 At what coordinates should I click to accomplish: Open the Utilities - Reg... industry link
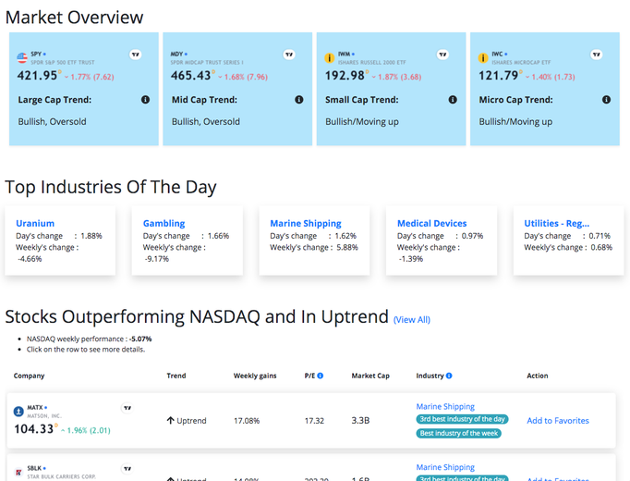(556, 223)
